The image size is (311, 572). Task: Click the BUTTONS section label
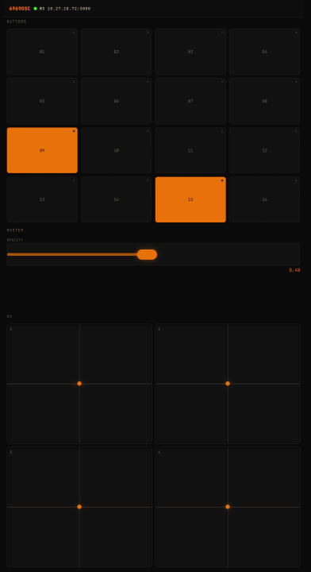tap(17, 21)
